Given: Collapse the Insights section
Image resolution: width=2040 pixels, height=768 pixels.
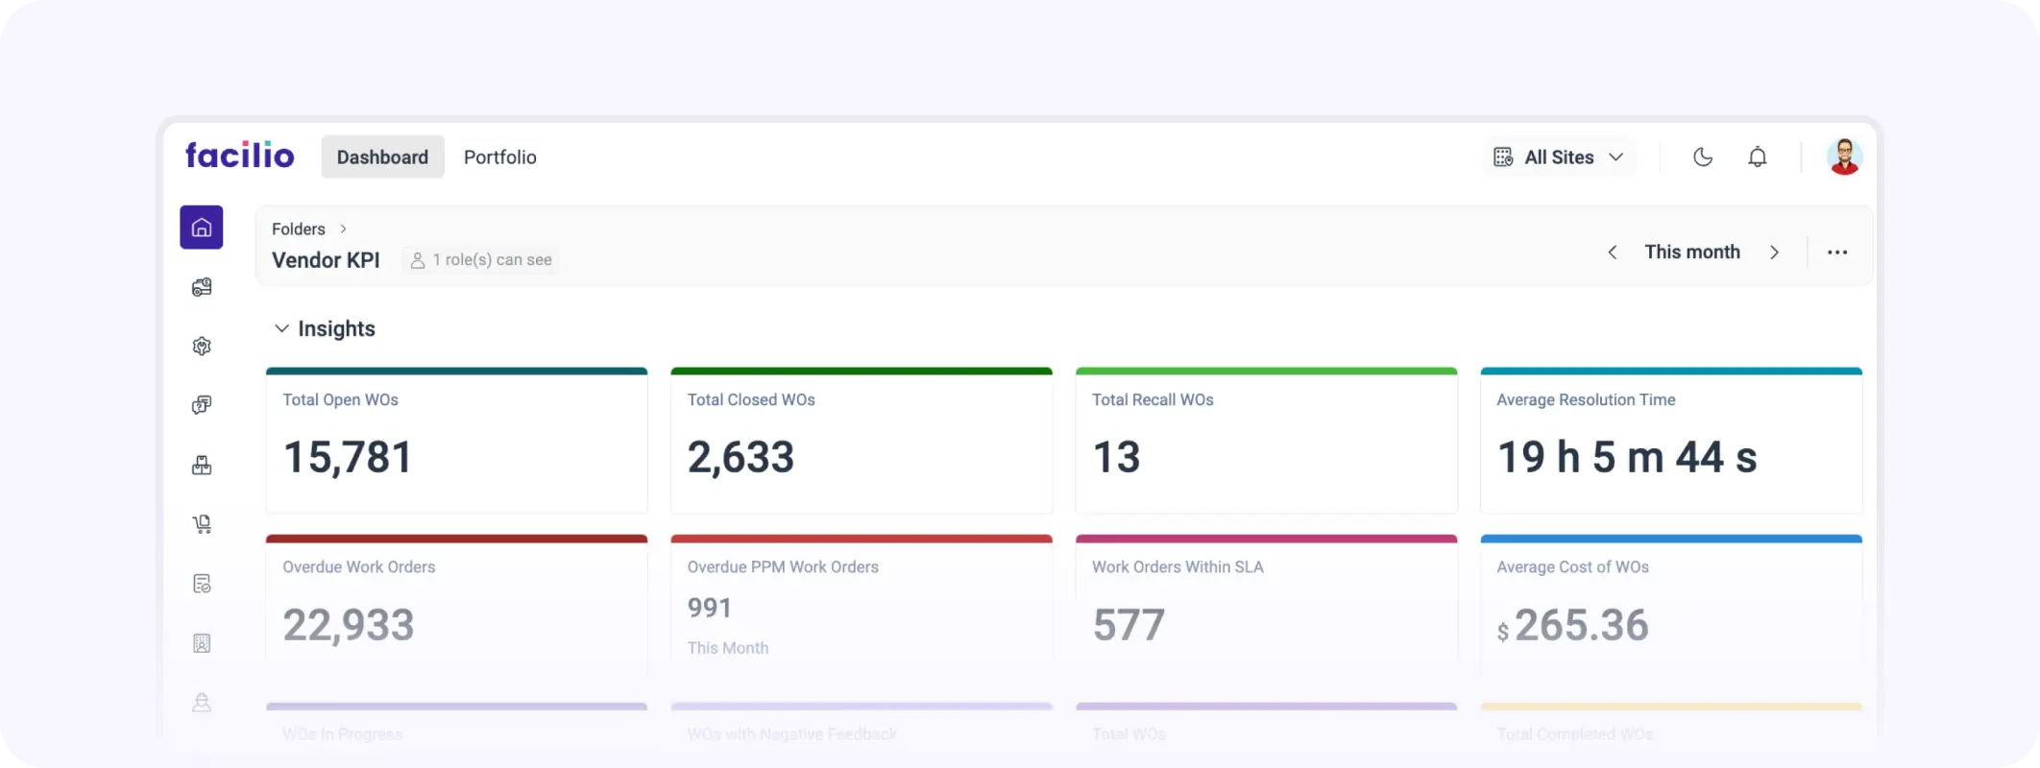Looking at the screenshot, I should 281,328.
